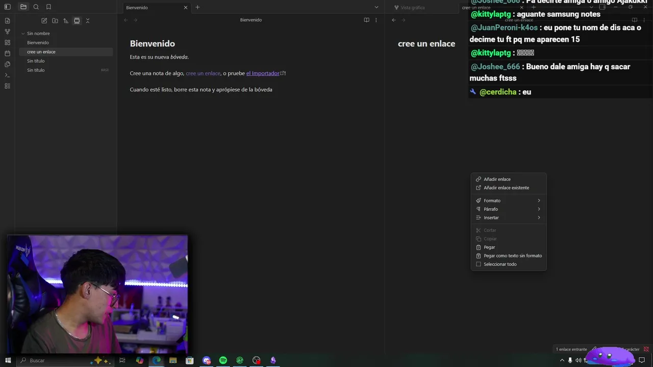Screen dimensions: 653x367
Task: Click the microphone tray icon
Action: click(x=570, y=360)
